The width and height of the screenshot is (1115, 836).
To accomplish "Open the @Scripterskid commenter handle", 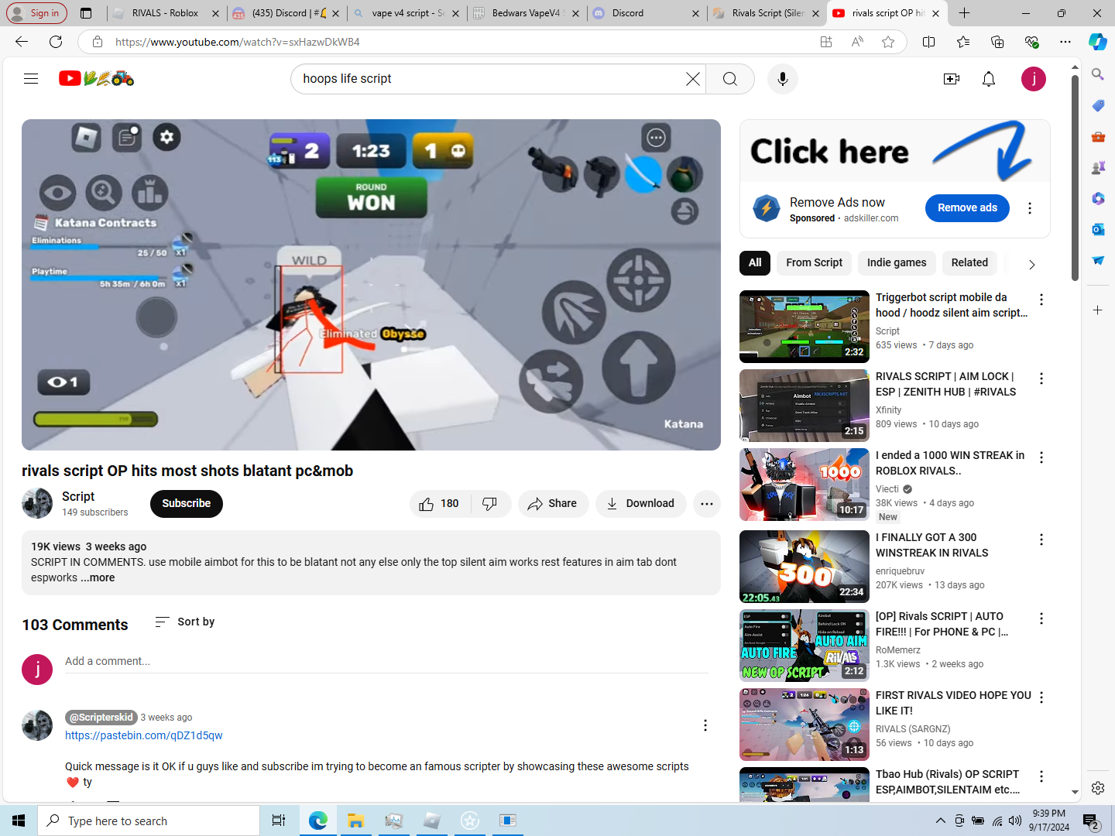I will pos(101,718).
